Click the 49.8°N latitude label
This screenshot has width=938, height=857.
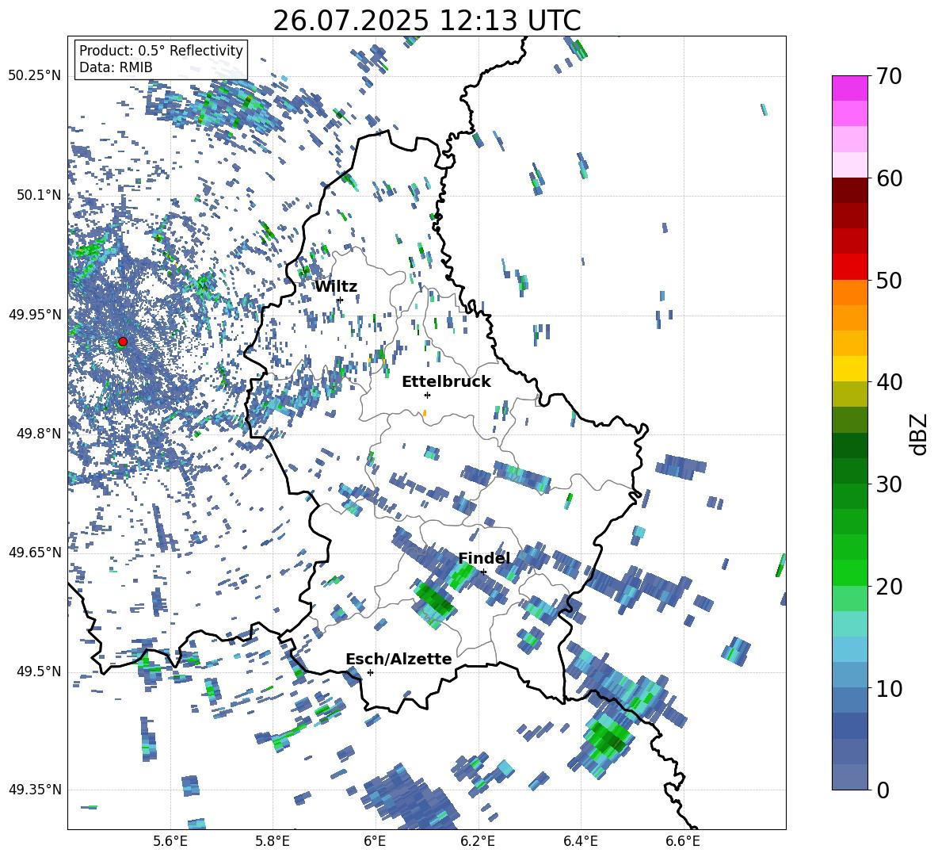38,434
